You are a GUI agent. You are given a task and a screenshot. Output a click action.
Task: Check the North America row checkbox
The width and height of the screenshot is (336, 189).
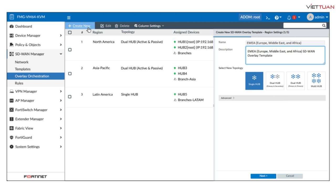(70, 50)
